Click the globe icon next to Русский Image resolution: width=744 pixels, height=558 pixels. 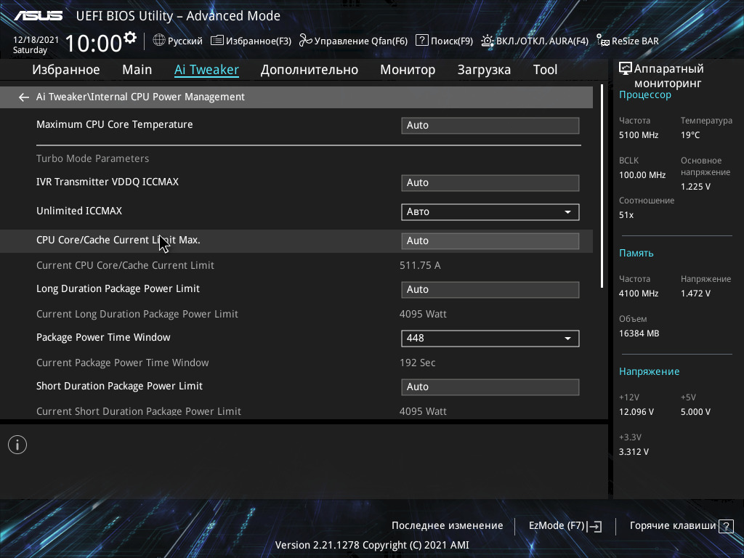[159, 41]
